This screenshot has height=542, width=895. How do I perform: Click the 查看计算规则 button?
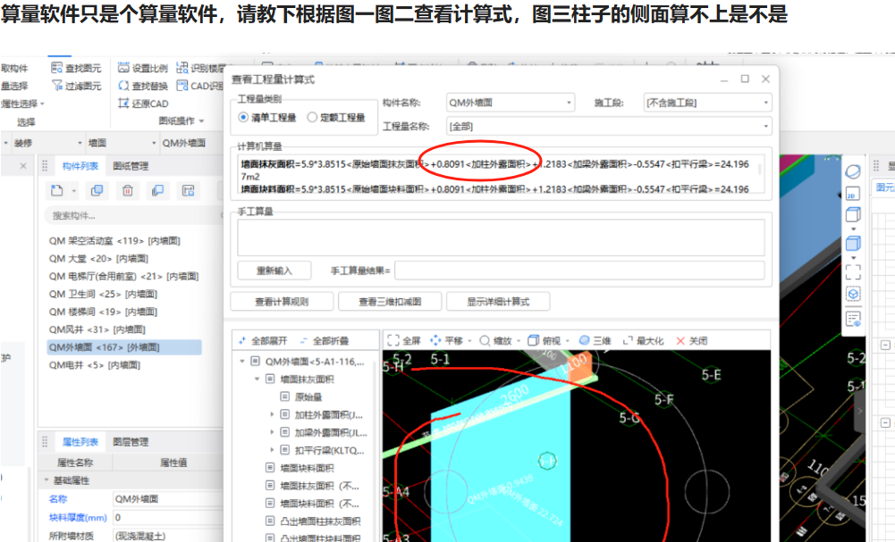click(x=282, y=301)
